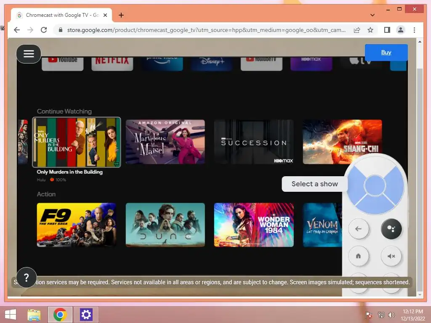Open the Succession show thumbnail
The image size is (431, 323).
[x=254, y=142]
